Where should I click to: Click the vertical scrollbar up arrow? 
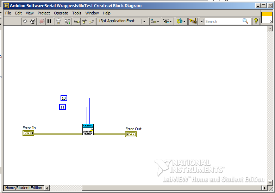point(270,29)
